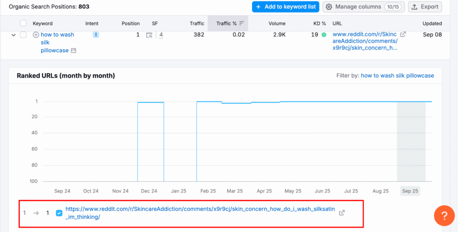458x232 pixels.
Task: Click the orange help question mark button
Action: click(x=444, y=216)
